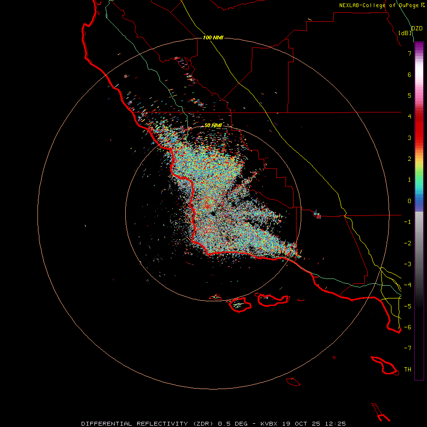Click the gray segment near -2 dB
The width and height of the screenshot is (427, 427).
(x=419, y=243)
